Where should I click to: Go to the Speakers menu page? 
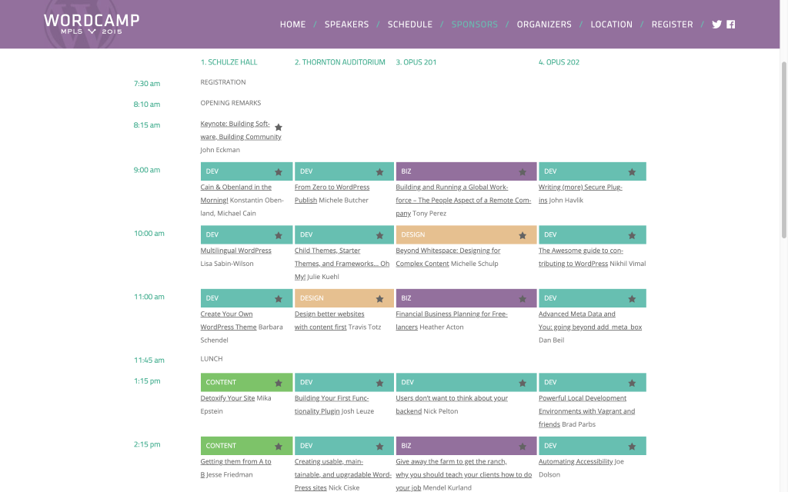coord(346,25)
